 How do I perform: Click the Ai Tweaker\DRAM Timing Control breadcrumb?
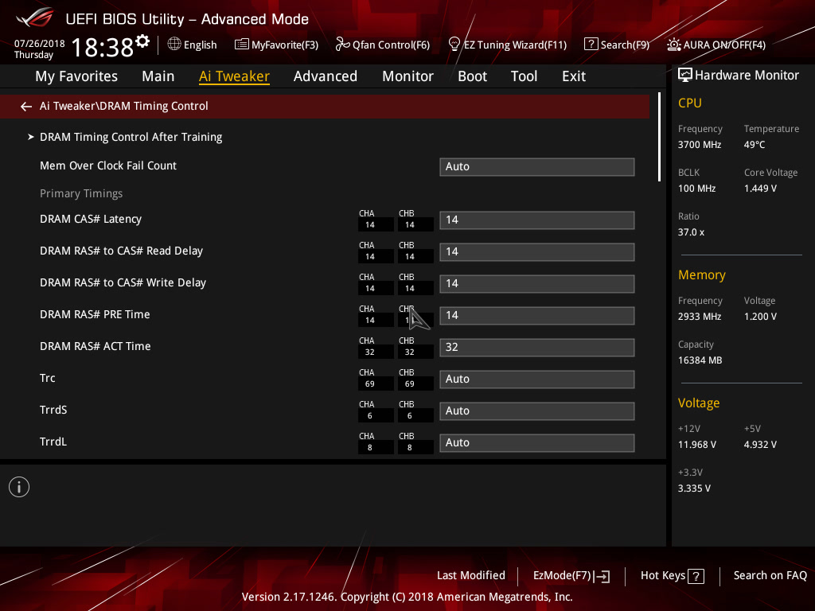(x=123, y=106)
